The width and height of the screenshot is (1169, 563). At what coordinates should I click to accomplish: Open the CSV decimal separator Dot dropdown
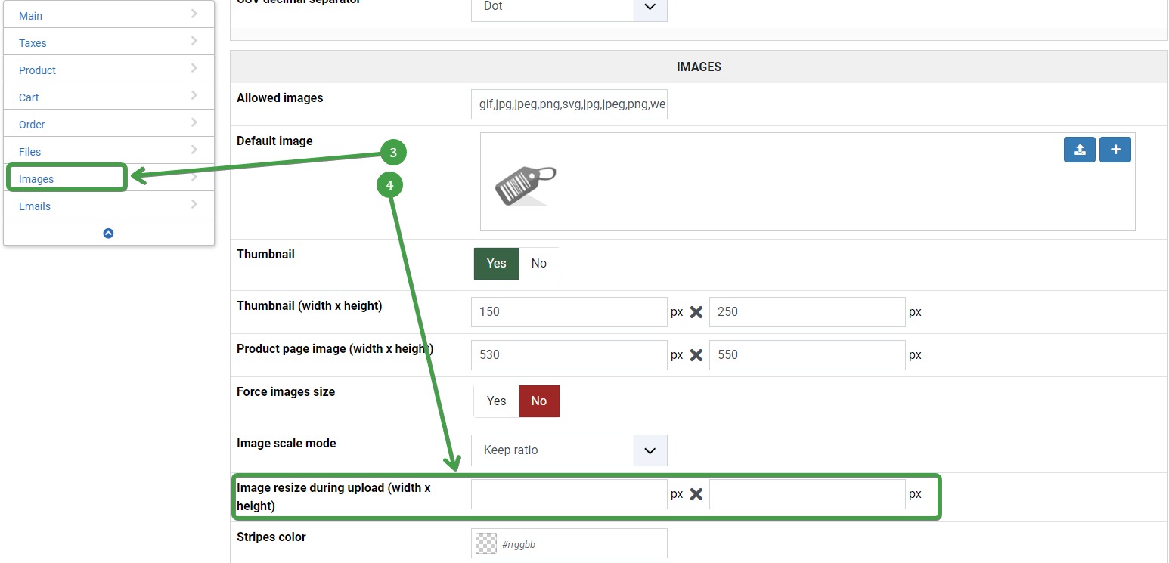(569, 8)
